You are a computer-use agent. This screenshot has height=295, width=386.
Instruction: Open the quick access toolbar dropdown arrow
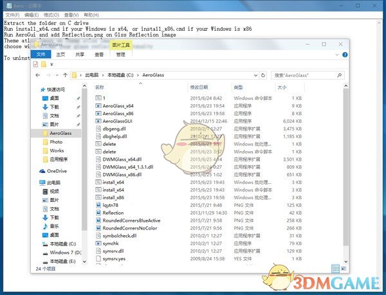pyautogui.click(x=51, y=64)
